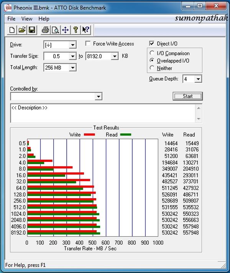Click write value 14464
The image size is (230, 273).
click(x=171, y=143)
